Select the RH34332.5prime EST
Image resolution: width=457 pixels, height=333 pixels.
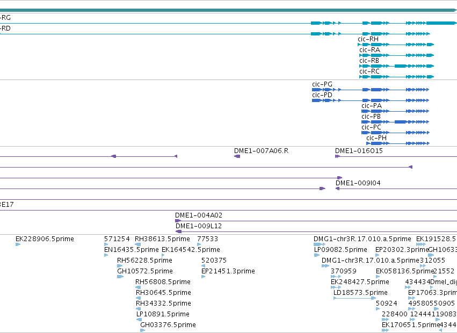click(139, 309)
